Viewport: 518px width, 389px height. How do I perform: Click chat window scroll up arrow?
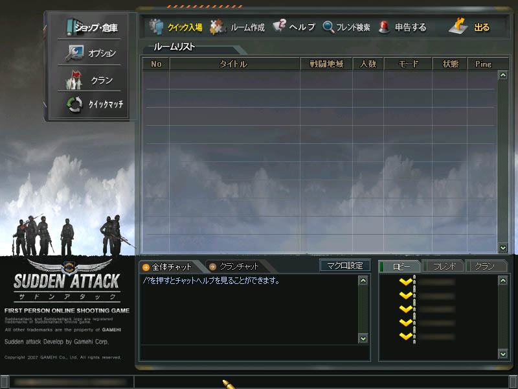[363, 281]
